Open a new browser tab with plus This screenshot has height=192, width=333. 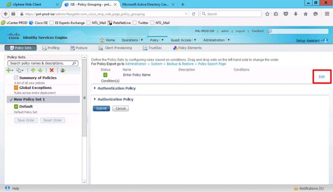[x=183, y=4]
